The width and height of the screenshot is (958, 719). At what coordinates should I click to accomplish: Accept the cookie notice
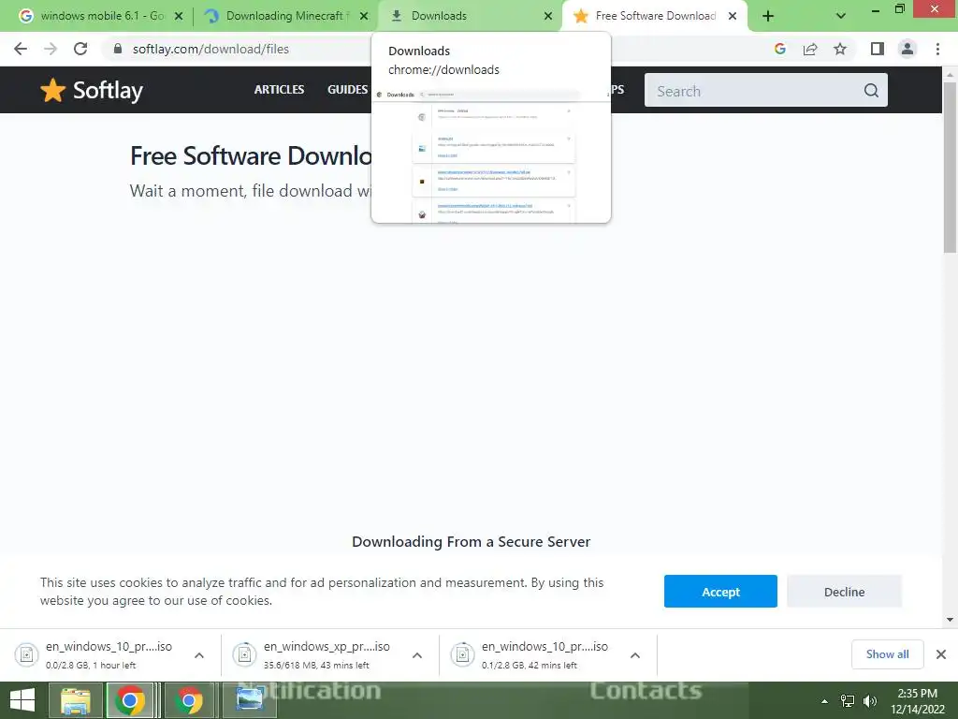pyautogui.click(x=720, y=592)
